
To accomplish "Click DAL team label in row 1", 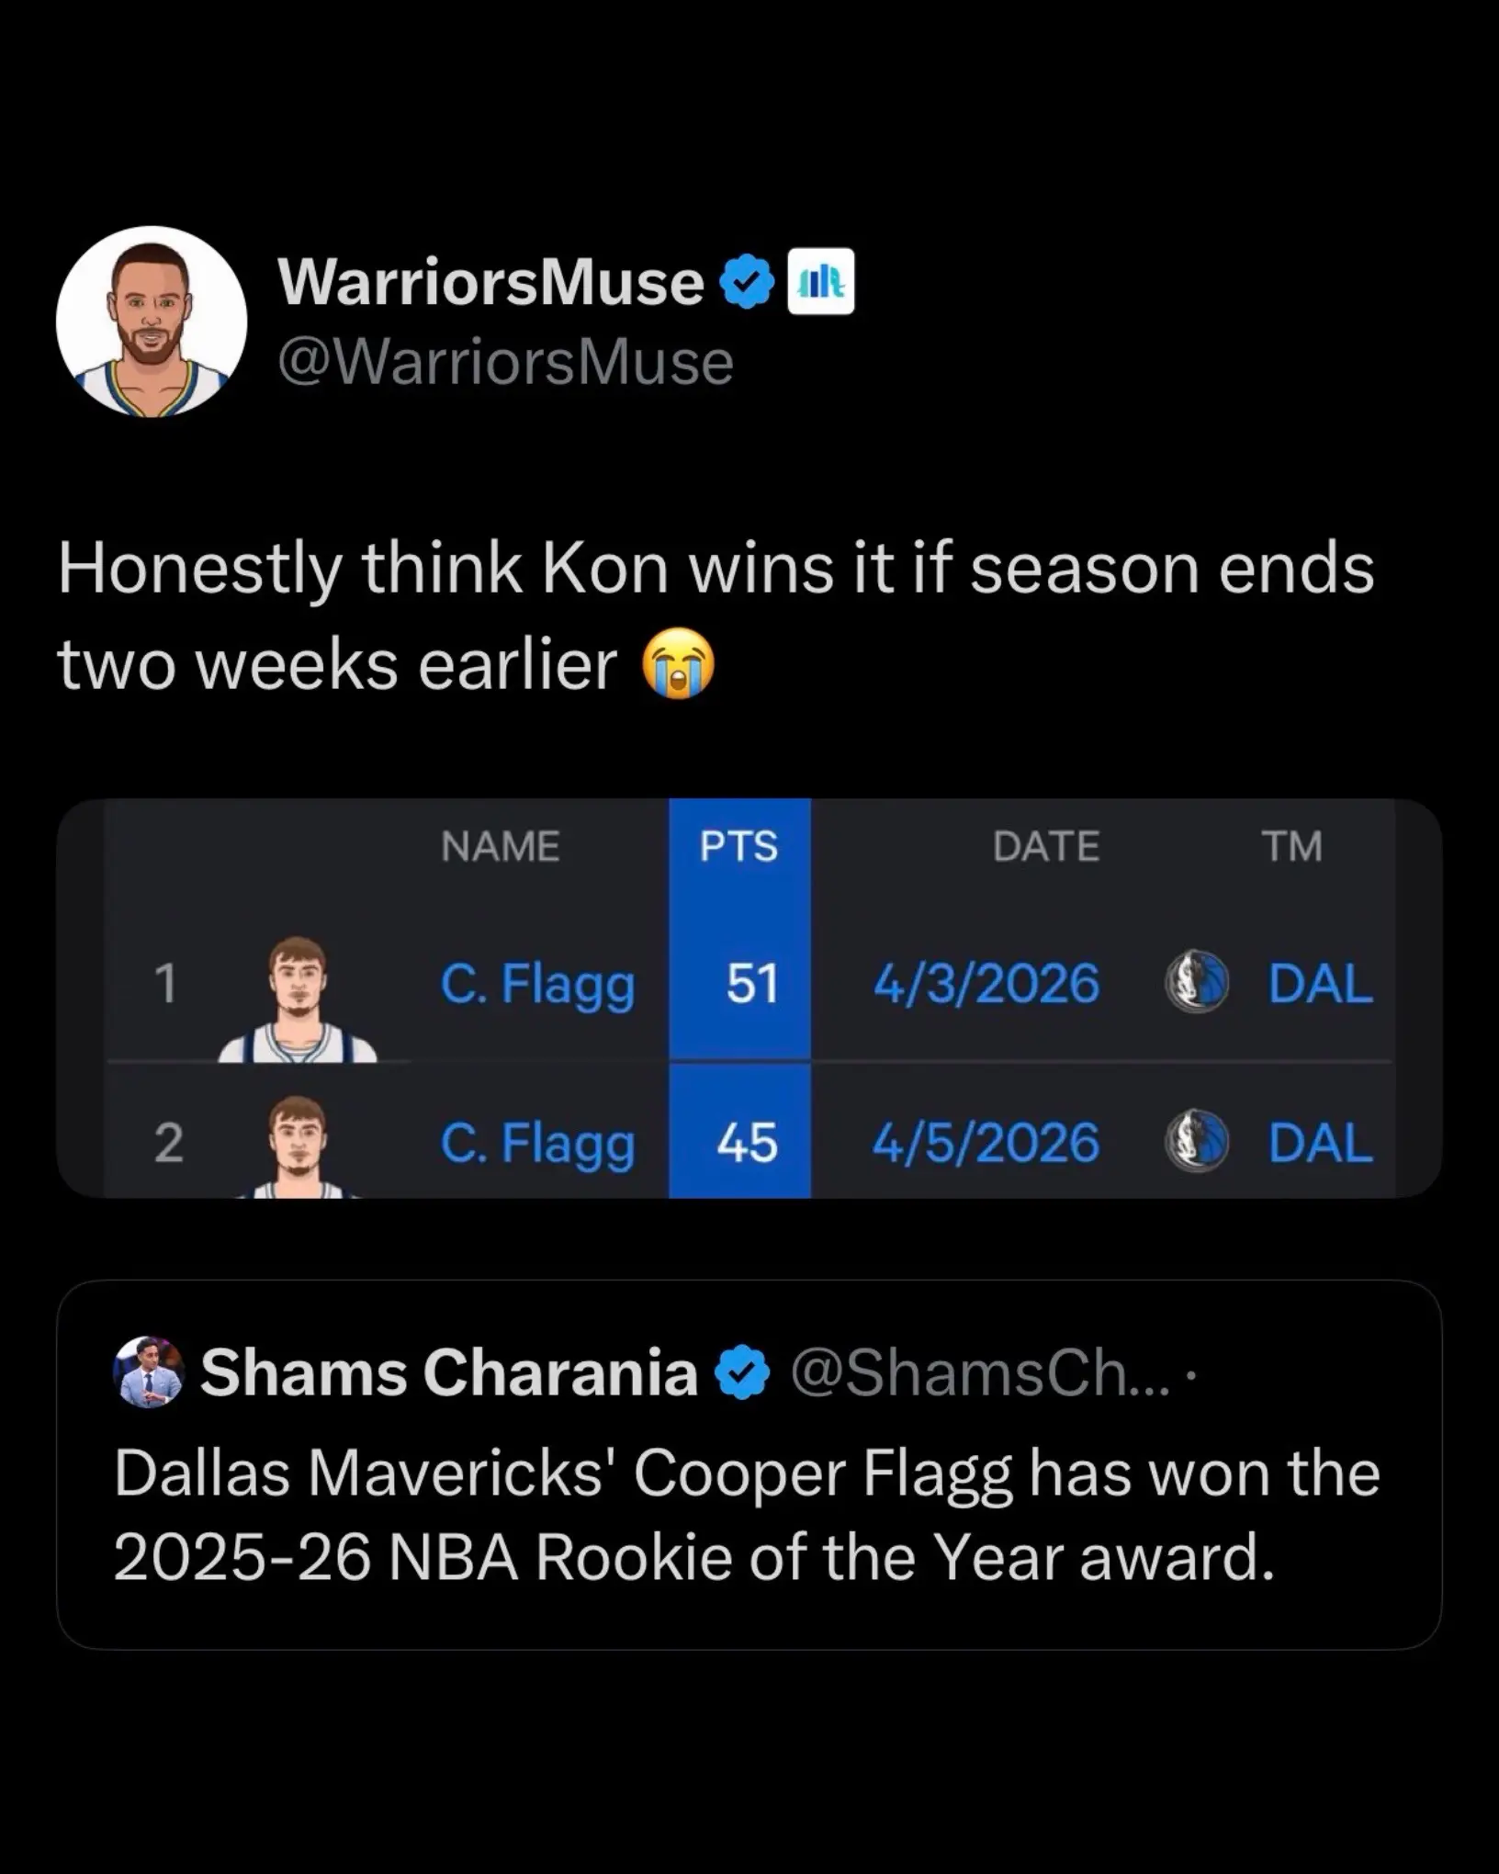I will 1320,984.
